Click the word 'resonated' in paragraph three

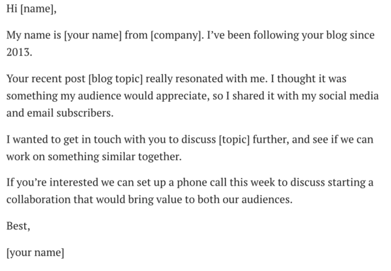199,79
